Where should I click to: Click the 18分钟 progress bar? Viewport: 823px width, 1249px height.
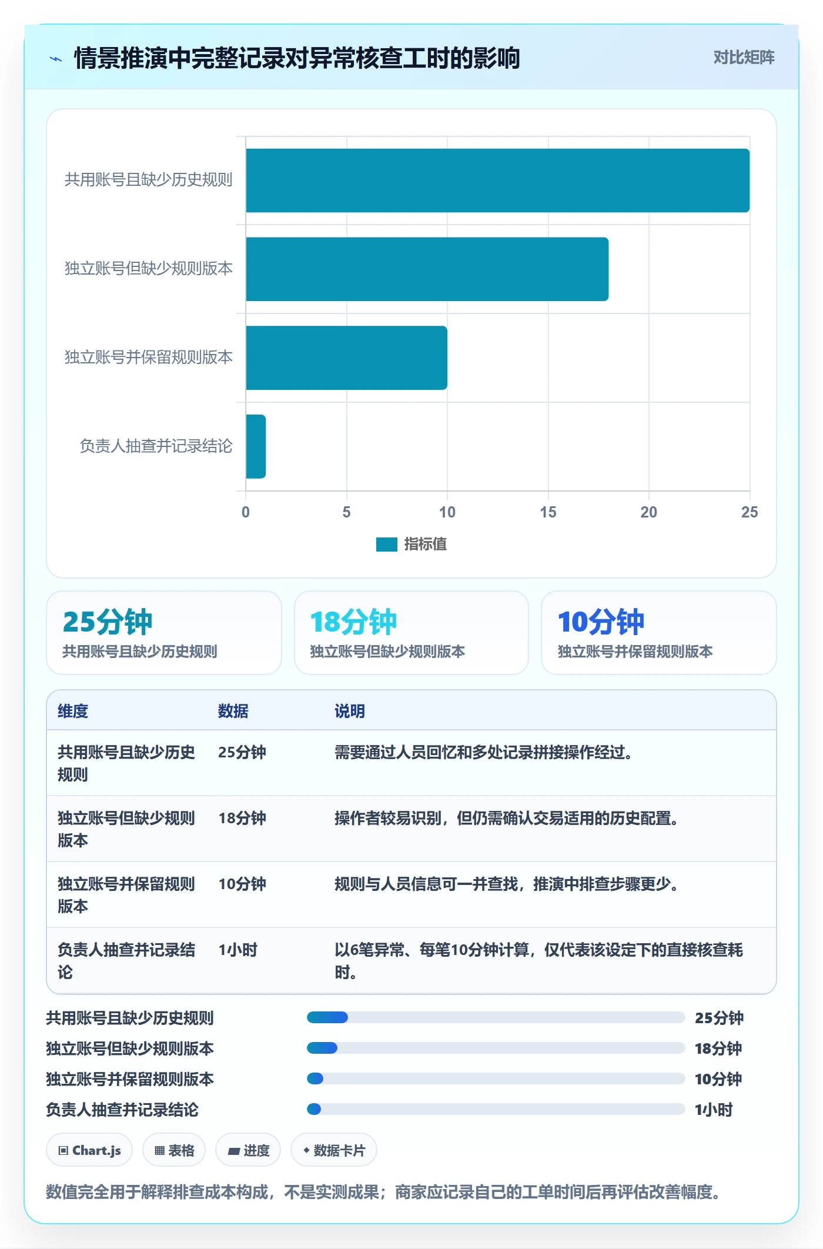point(496,1048)
